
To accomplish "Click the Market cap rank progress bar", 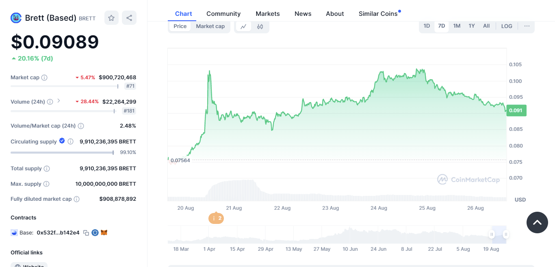I will (64, 86).
